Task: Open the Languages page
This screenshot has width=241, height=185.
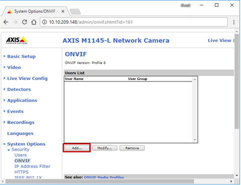Action: 20,133
